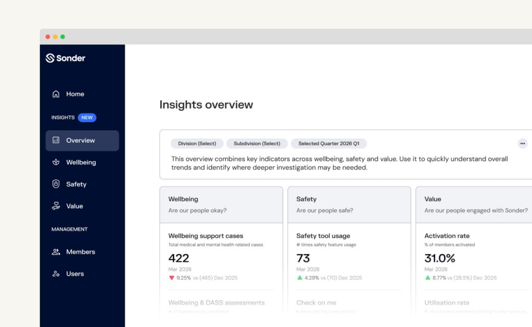
Task: Click the Users icon in sidebar
Action: tap(56, 273)
